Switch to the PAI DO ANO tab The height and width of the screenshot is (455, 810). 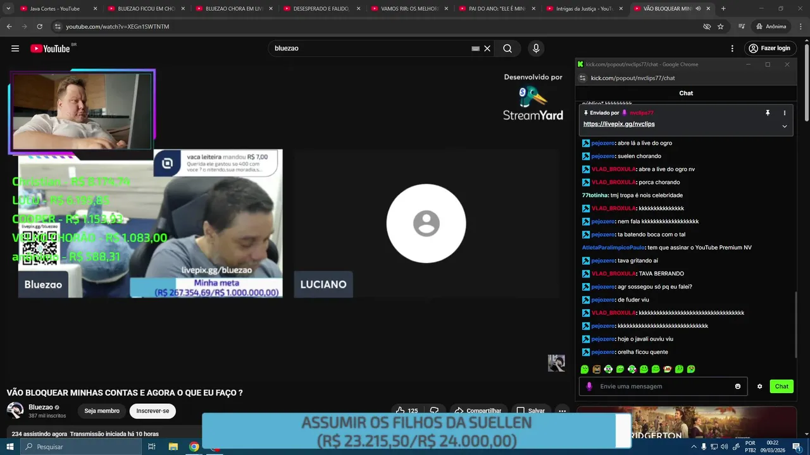pos(497,9)
